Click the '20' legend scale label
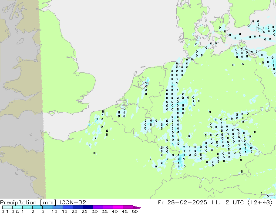 pyautogui.click(x=74, y=211)
